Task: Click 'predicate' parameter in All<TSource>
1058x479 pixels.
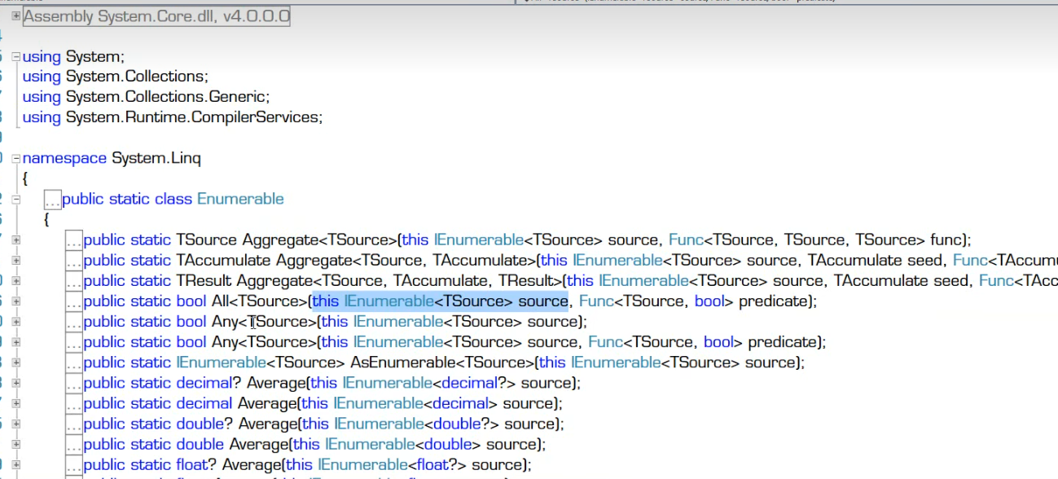Action: coord(772,301)
